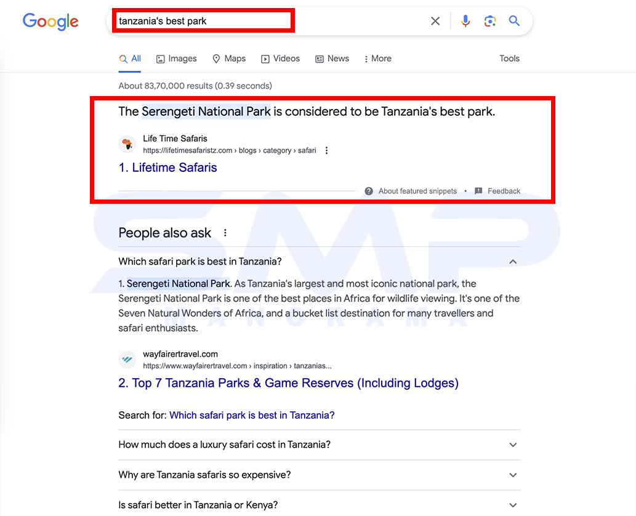Open the More menu
636x516 pixels.
(x=378, y=59)
